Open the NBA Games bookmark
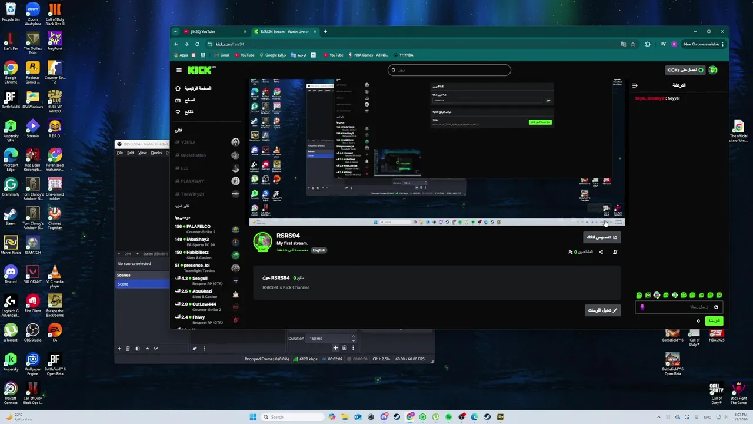The height and width of the screenshot is (424, 753). click(x=368, y=55)
